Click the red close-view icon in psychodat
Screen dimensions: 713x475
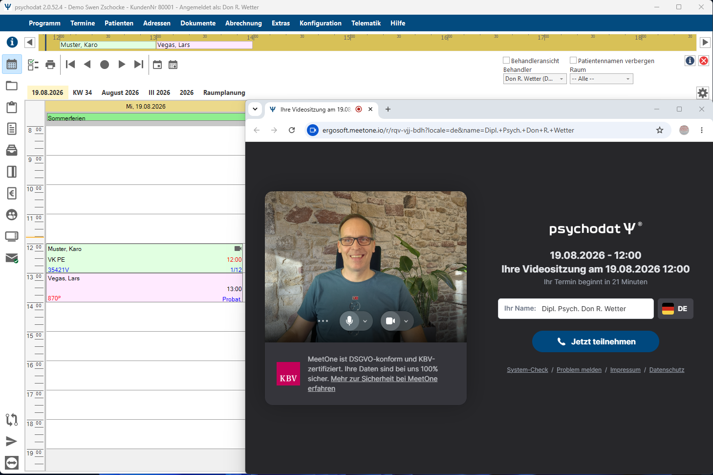click(x=704, y=61)
